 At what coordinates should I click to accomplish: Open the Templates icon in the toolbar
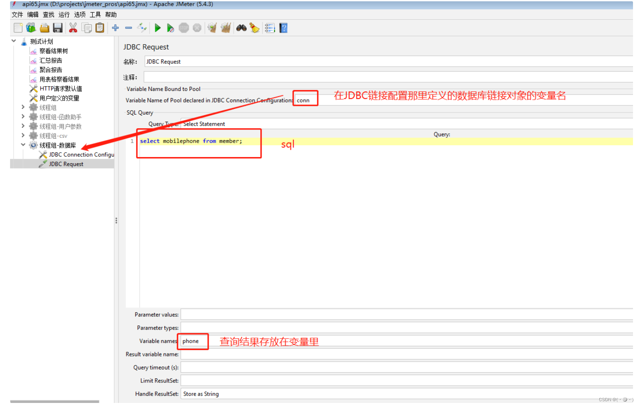pyautogui.click(x=31, y=28)
